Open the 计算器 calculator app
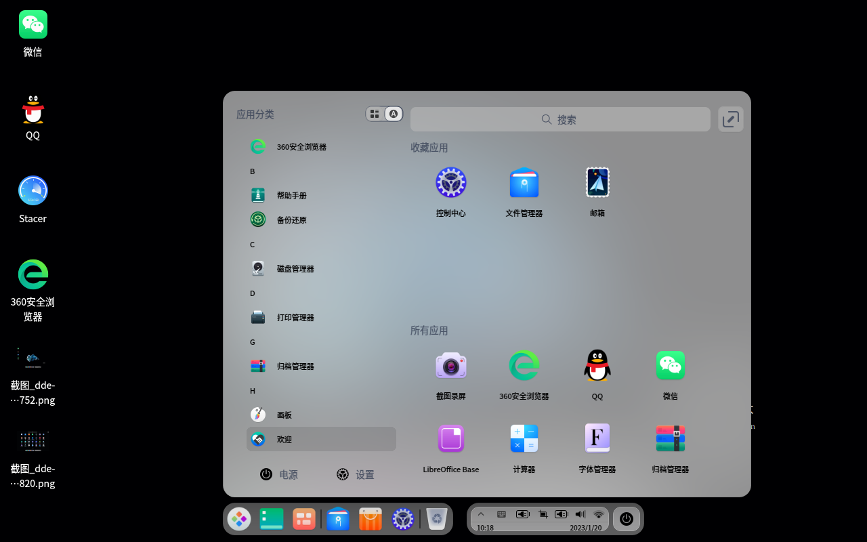The image size is (867, 542). coord(524,438)
